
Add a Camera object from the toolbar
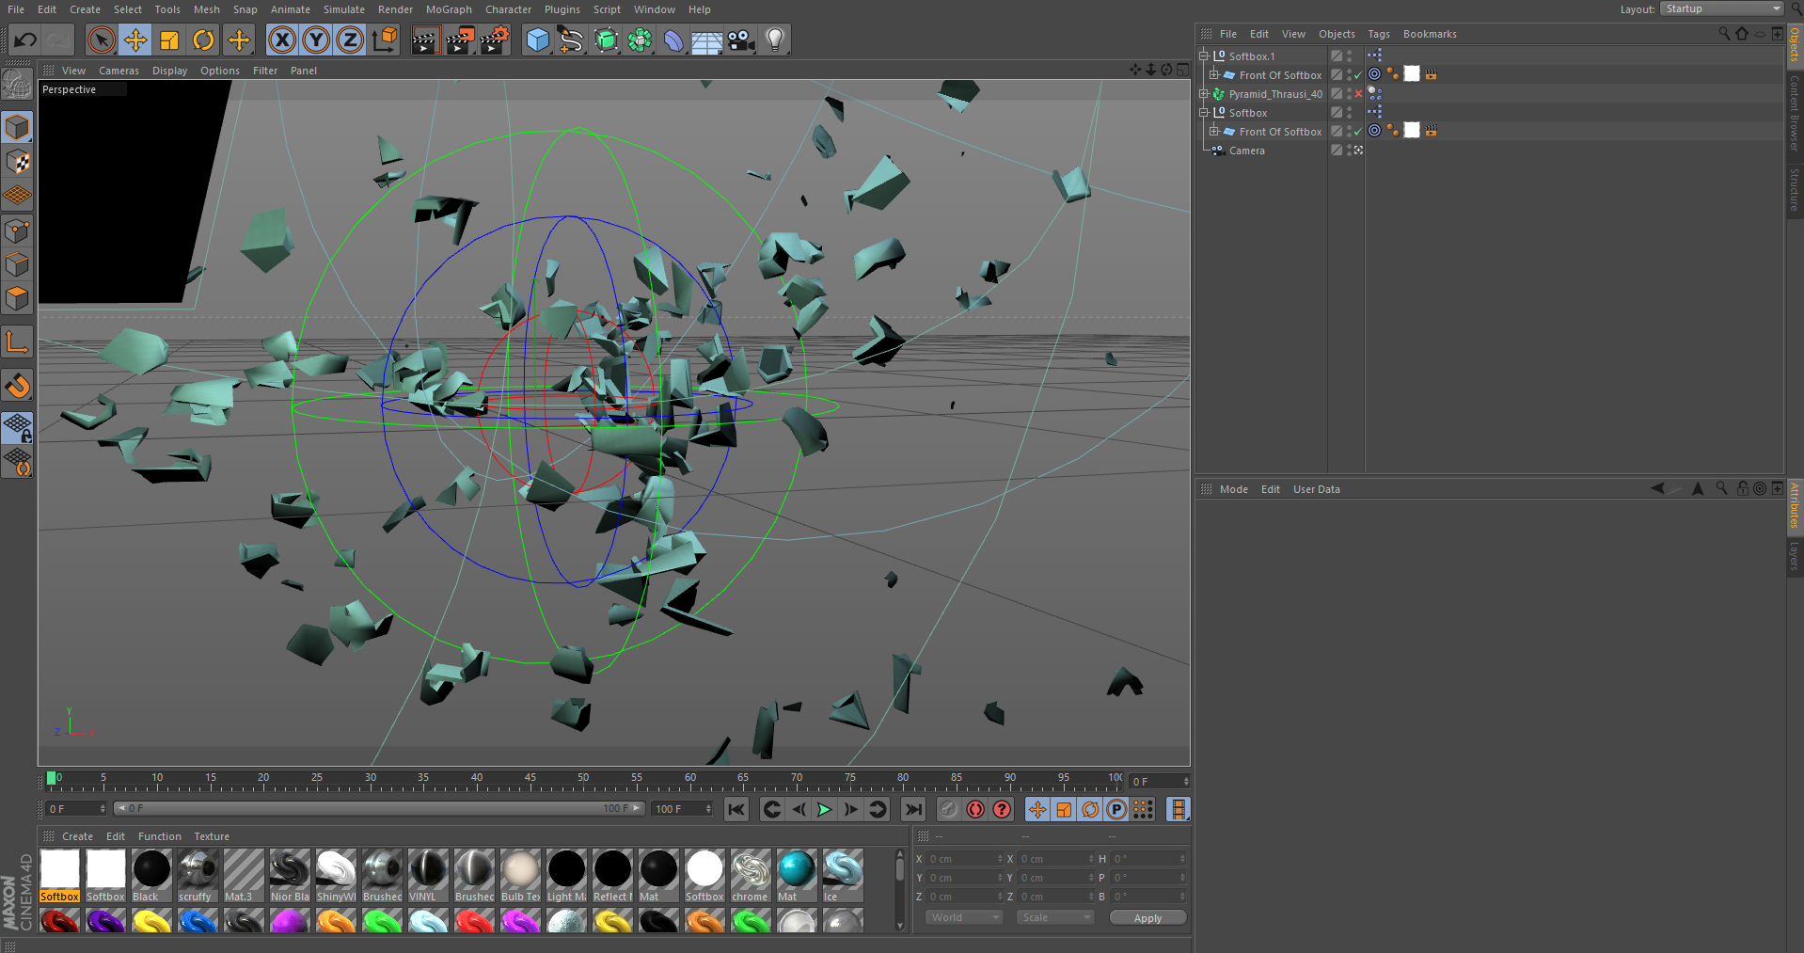click(x=739, y=40)
